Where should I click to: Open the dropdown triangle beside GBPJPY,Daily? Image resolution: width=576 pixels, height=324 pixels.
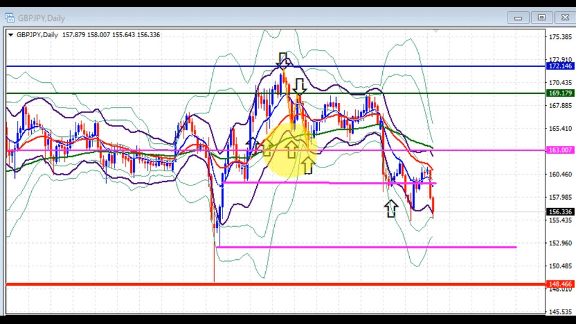pos(11,35)
